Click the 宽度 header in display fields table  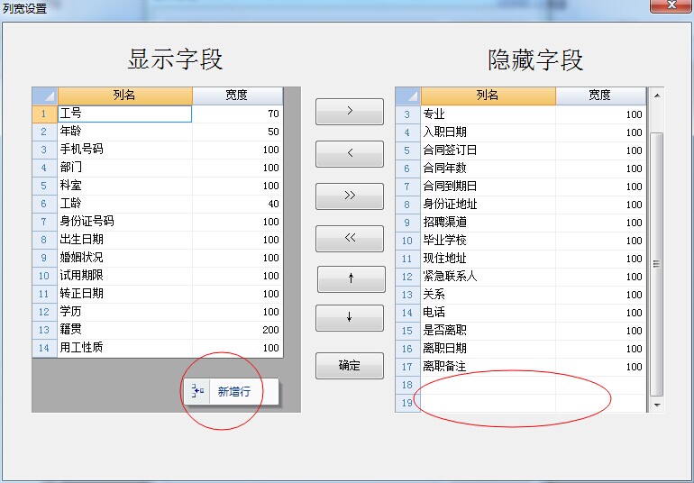click(x=237, y=96)
